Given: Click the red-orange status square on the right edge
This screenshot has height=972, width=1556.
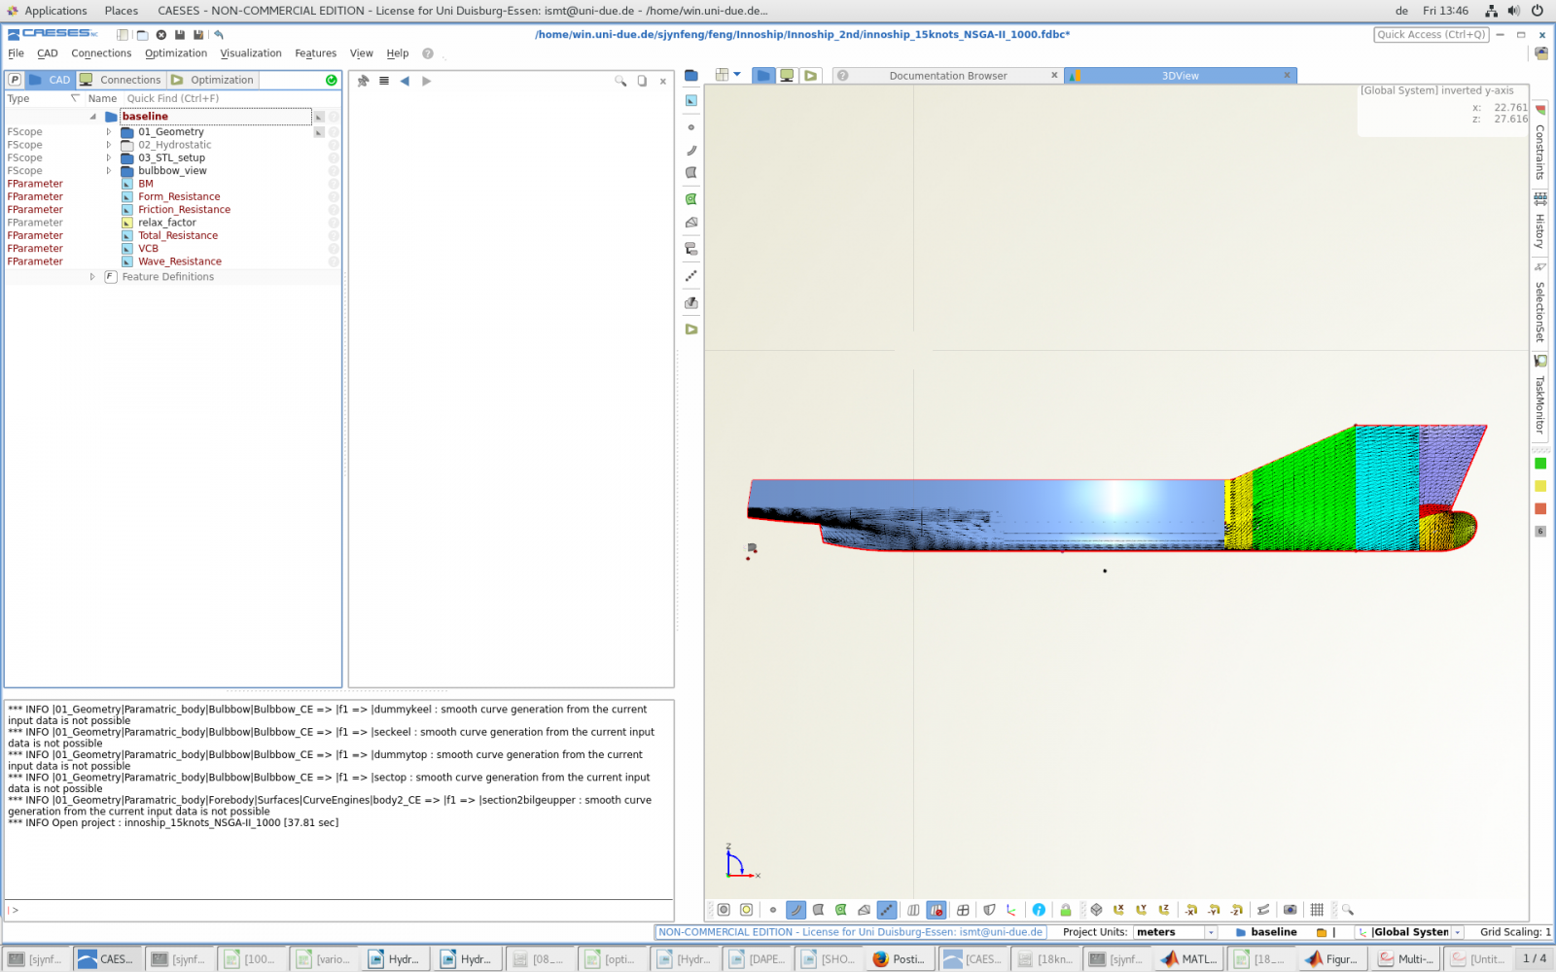Looking at the screenshot, I should (x=1540, y=508).
